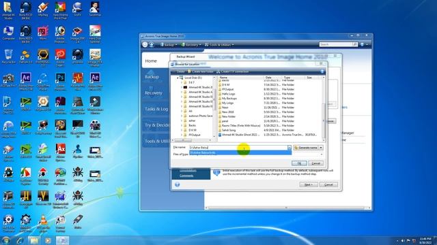The height and width of the screenshot is (245, 437).
Task: Click the Forward navigation button
Action: click(x=152, y=44)
